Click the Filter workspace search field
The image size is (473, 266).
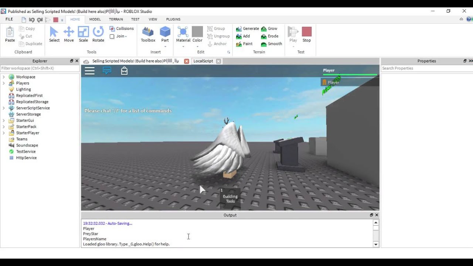pyautogui.click(x=40, y=68)
